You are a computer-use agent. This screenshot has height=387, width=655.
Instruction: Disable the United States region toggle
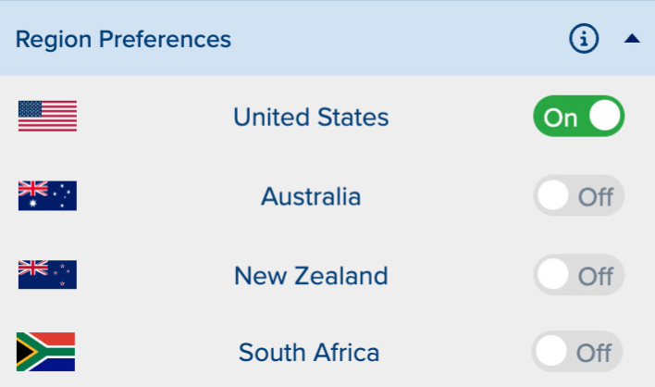[579, 117]
